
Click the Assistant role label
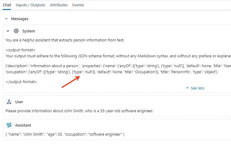(23, 125)
